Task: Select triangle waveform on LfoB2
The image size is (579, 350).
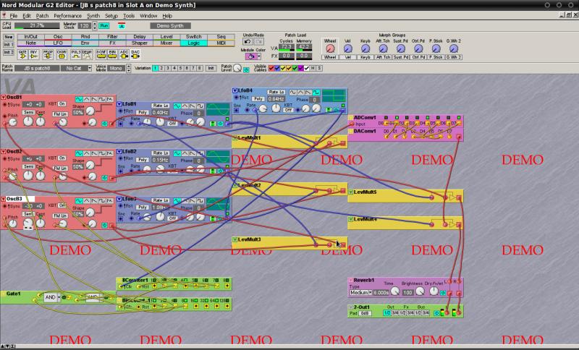Action: [x=185, y=153]
